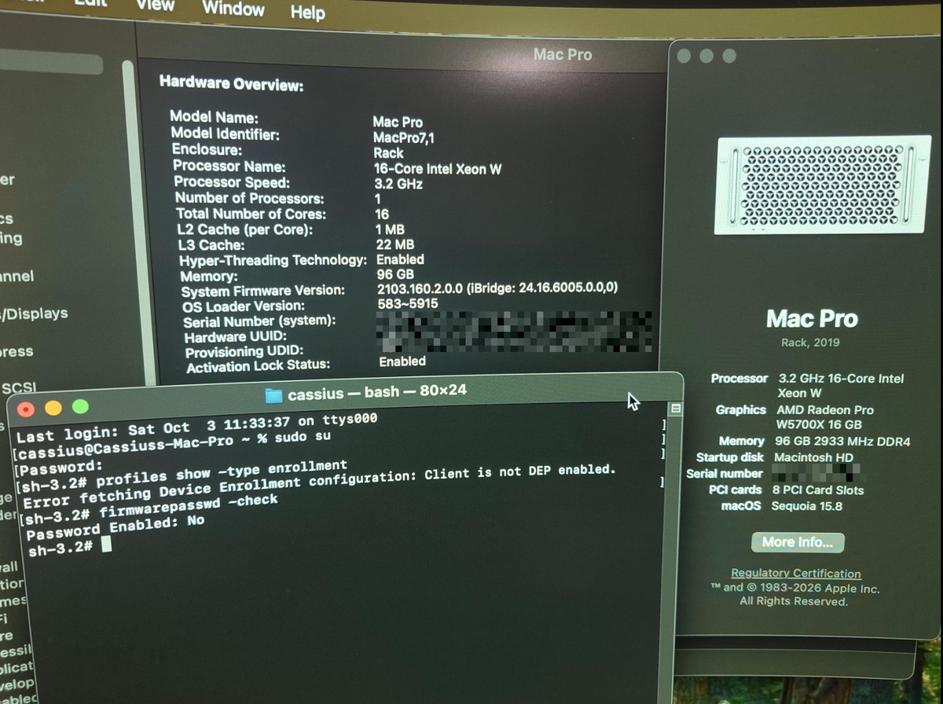This screenshot has width=943, height=704.
Task: Click the gray close dot in About window
Action: coord(684,56)
